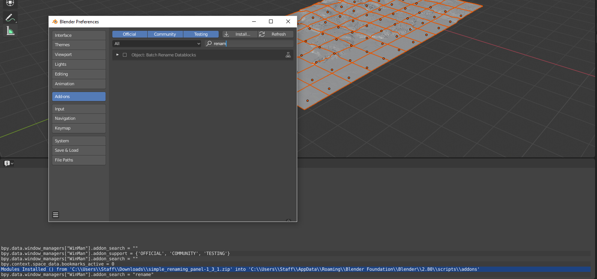Minimize the Blender Preferences window
Screen dimensions: 597x279
tap(254, 21)
